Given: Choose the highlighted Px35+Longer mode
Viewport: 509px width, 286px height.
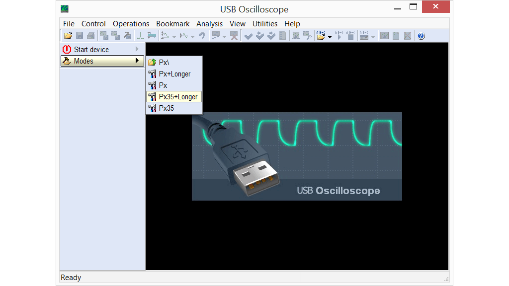Looking at the screenshot, I should [x=174, y=97].
